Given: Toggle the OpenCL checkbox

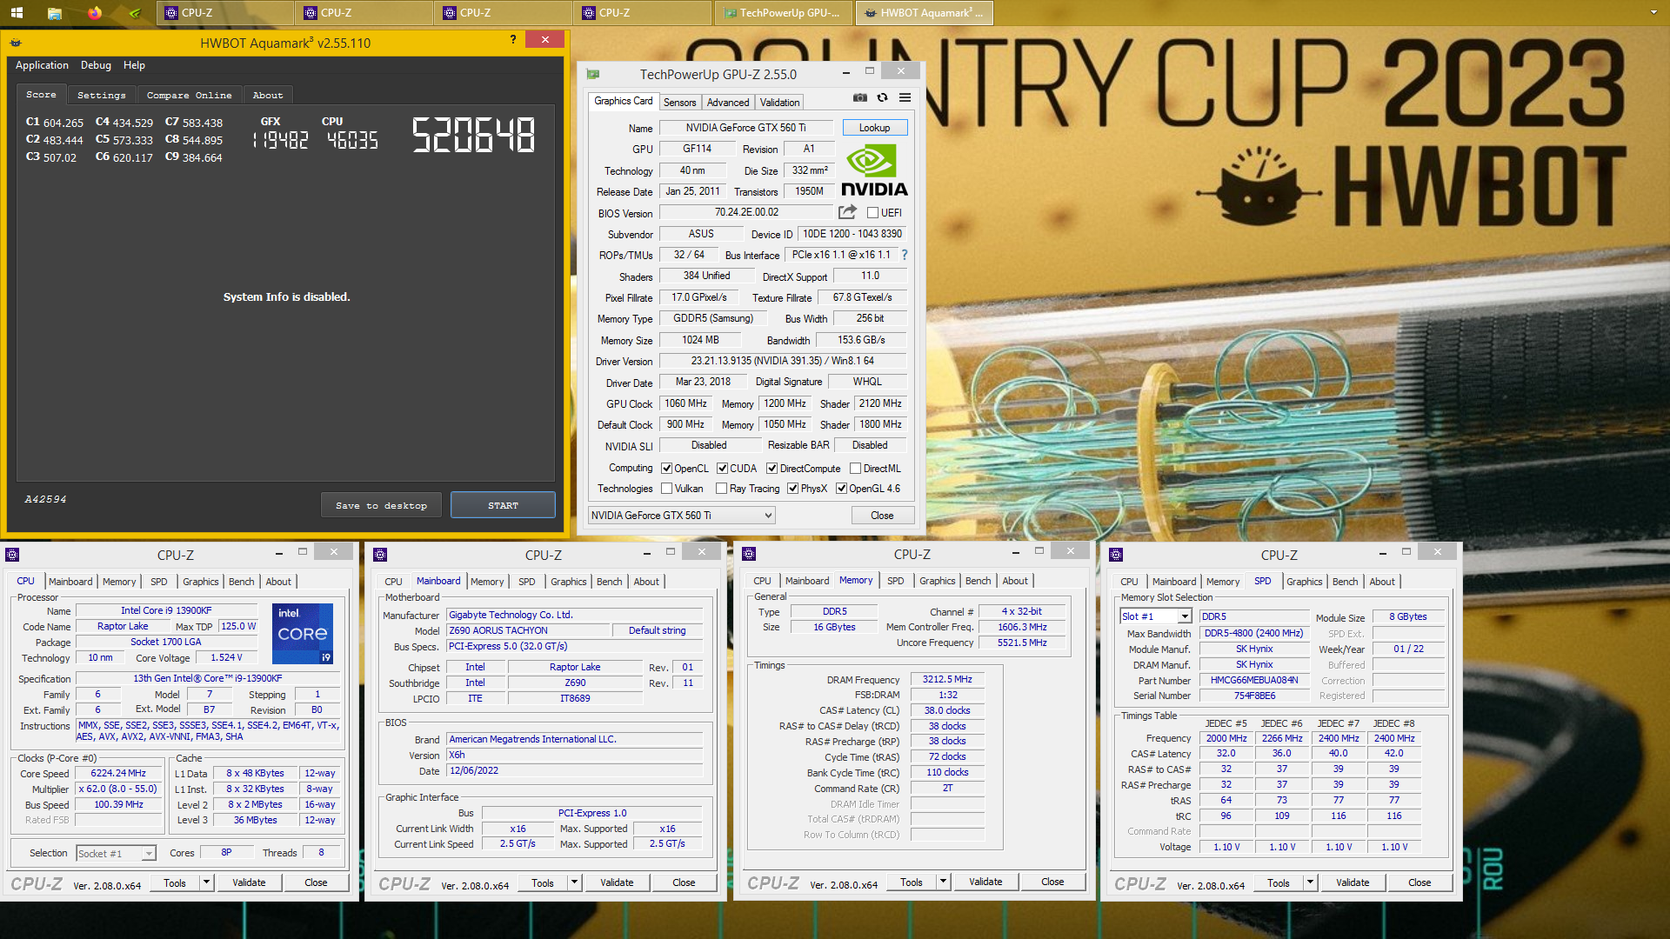Looking at the screenshot, I should pos(666,468).
